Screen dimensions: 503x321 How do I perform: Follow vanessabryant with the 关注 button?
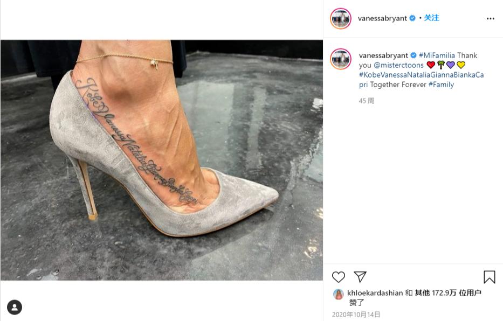pos(431,18)
